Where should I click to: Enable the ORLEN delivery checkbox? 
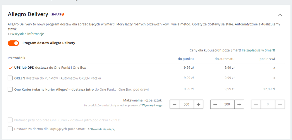click(10, 78)
